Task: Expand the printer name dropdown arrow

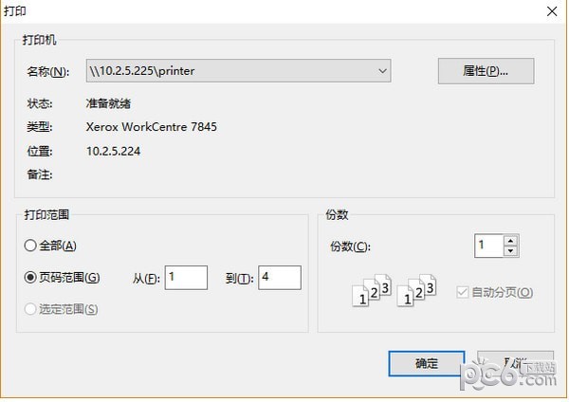Action: (381, 70)
